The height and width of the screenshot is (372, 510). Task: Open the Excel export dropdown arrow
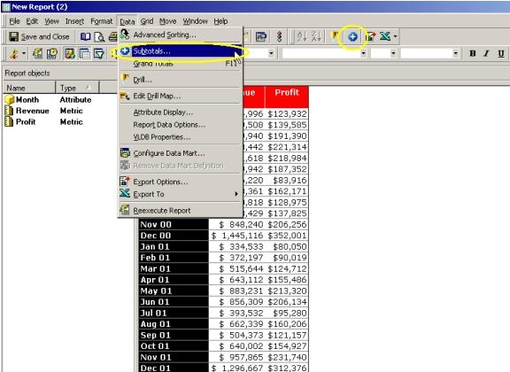395,36
